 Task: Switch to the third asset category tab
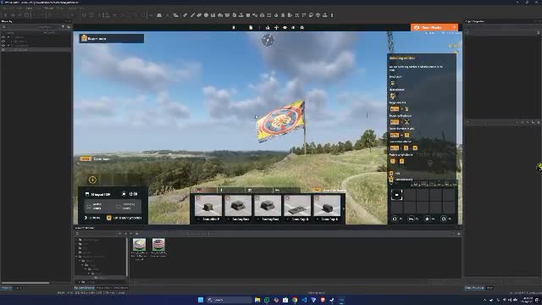[x=258, y=190]
